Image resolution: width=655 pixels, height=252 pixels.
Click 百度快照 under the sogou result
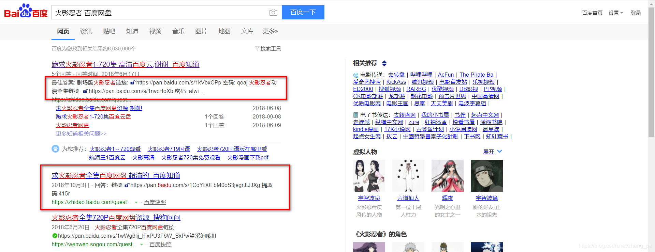(160, 245)
